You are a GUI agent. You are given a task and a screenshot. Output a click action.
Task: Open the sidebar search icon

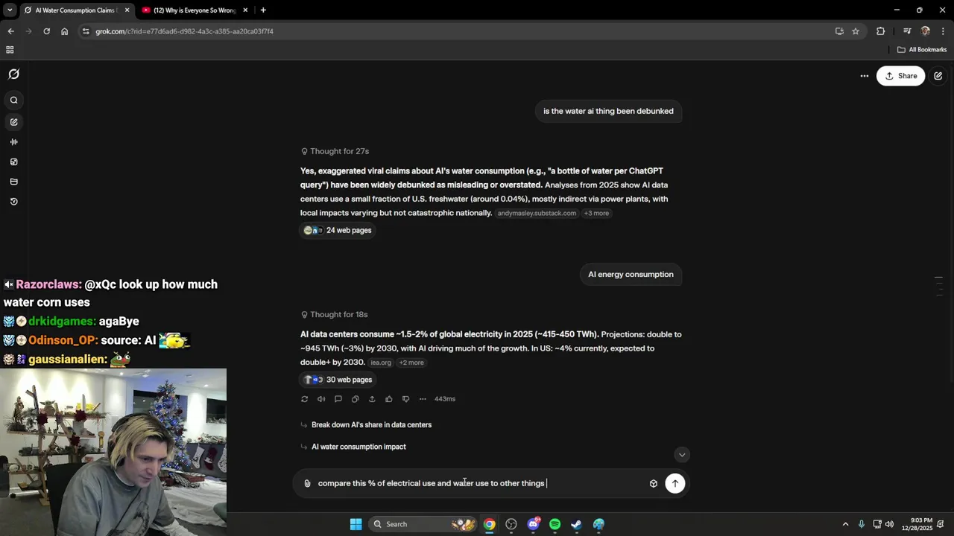[13, 100]
